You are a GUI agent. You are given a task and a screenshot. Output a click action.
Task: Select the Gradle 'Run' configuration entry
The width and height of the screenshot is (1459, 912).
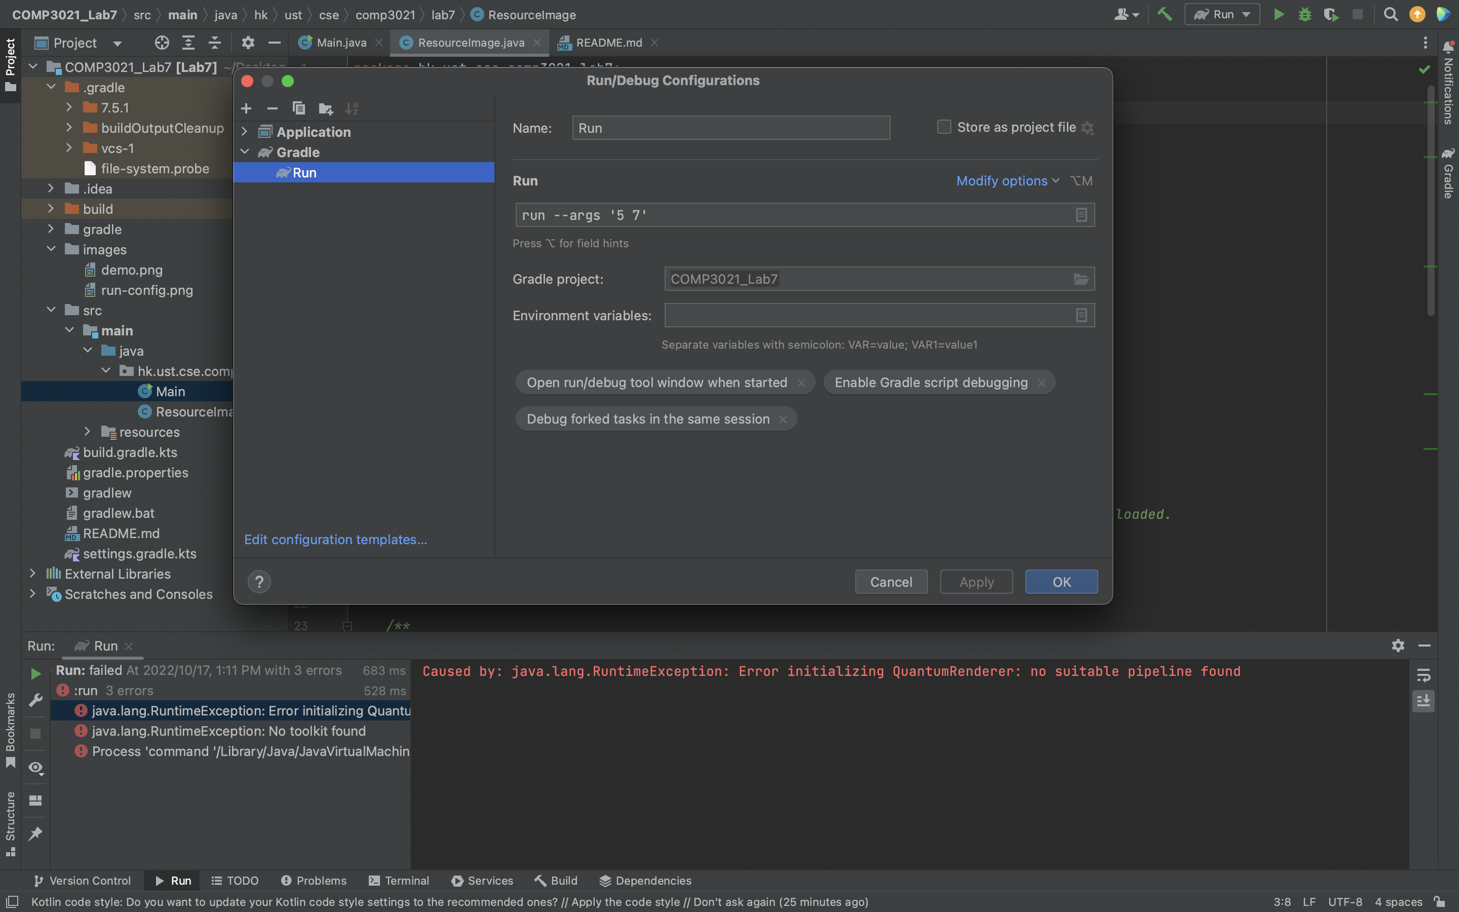click(364, 172)
